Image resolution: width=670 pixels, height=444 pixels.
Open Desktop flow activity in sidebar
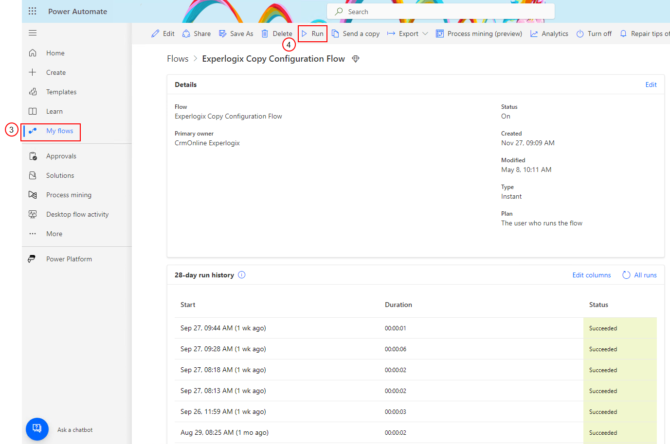click(x=77, y=214)
